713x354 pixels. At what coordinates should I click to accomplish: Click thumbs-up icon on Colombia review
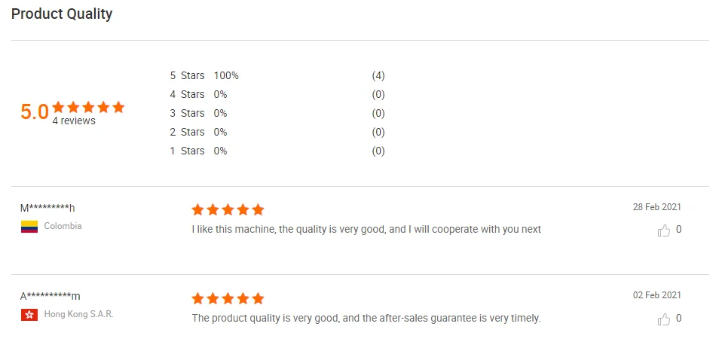tap(664, 230)
